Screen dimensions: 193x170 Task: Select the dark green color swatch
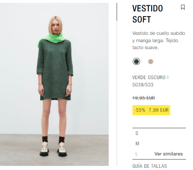[137, 62]
